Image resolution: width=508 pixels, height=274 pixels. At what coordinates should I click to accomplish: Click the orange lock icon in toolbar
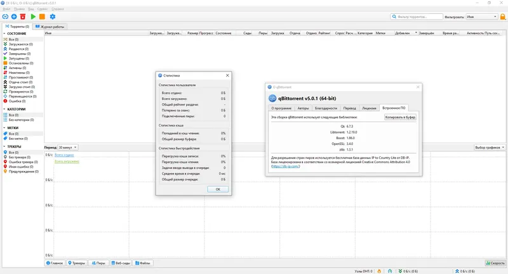point(503,16)
